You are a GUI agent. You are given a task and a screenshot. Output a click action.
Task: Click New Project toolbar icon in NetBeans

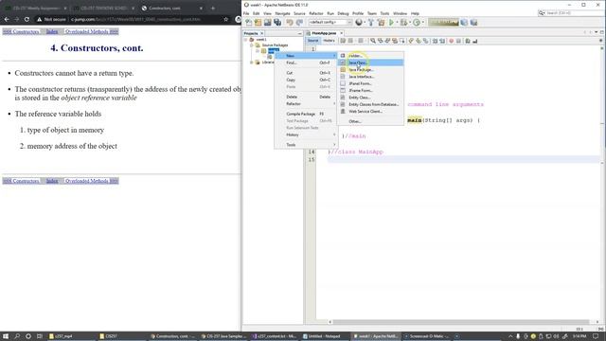tap(258, 23)
